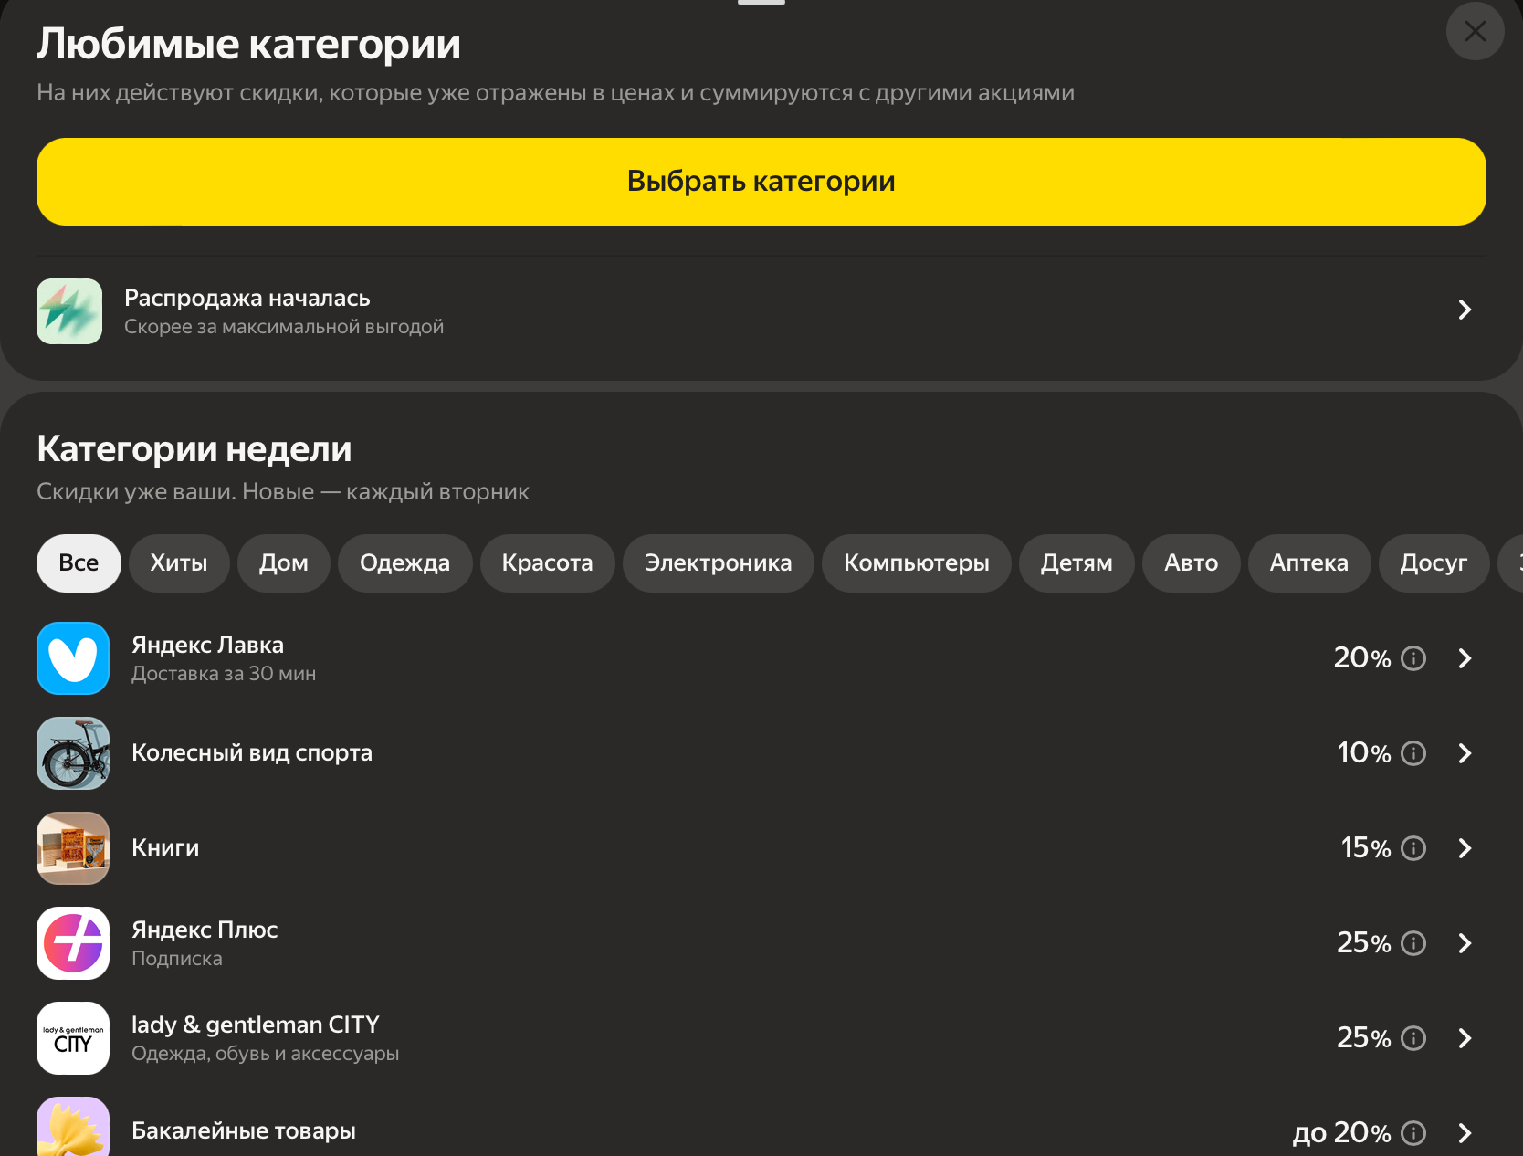Select the Все filter tab
The height and width of the screenshot is (1156, 1523).
pyautogui.click(x=79, y=563)
